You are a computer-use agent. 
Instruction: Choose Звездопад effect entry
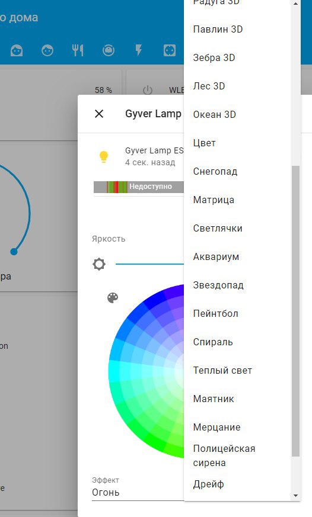coord(237,285)
